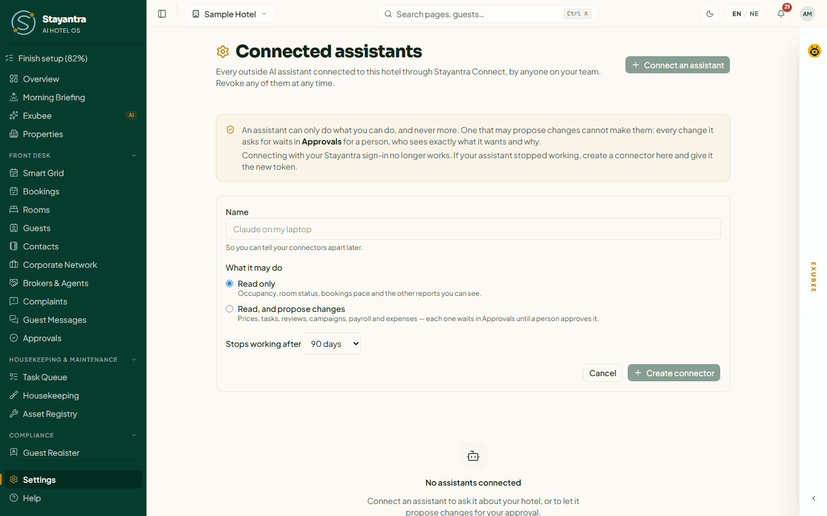The width and height of the screenshot is (827, 516).
Task: Focus the search pages, guests field
Action: pos(488,14)
